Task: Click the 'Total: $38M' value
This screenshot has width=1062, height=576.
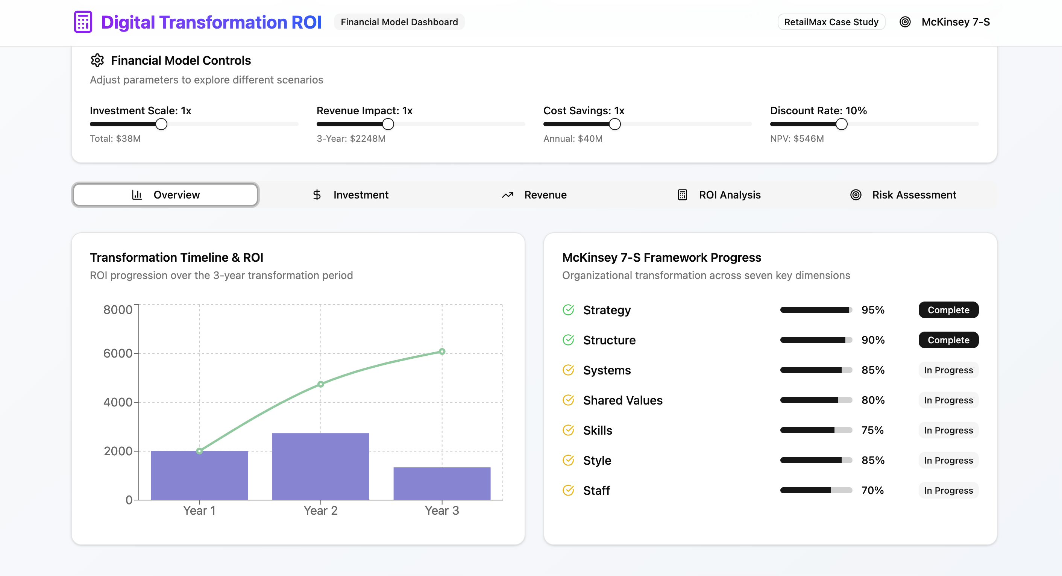Action: pyautogui.click(x=115, y=138)
